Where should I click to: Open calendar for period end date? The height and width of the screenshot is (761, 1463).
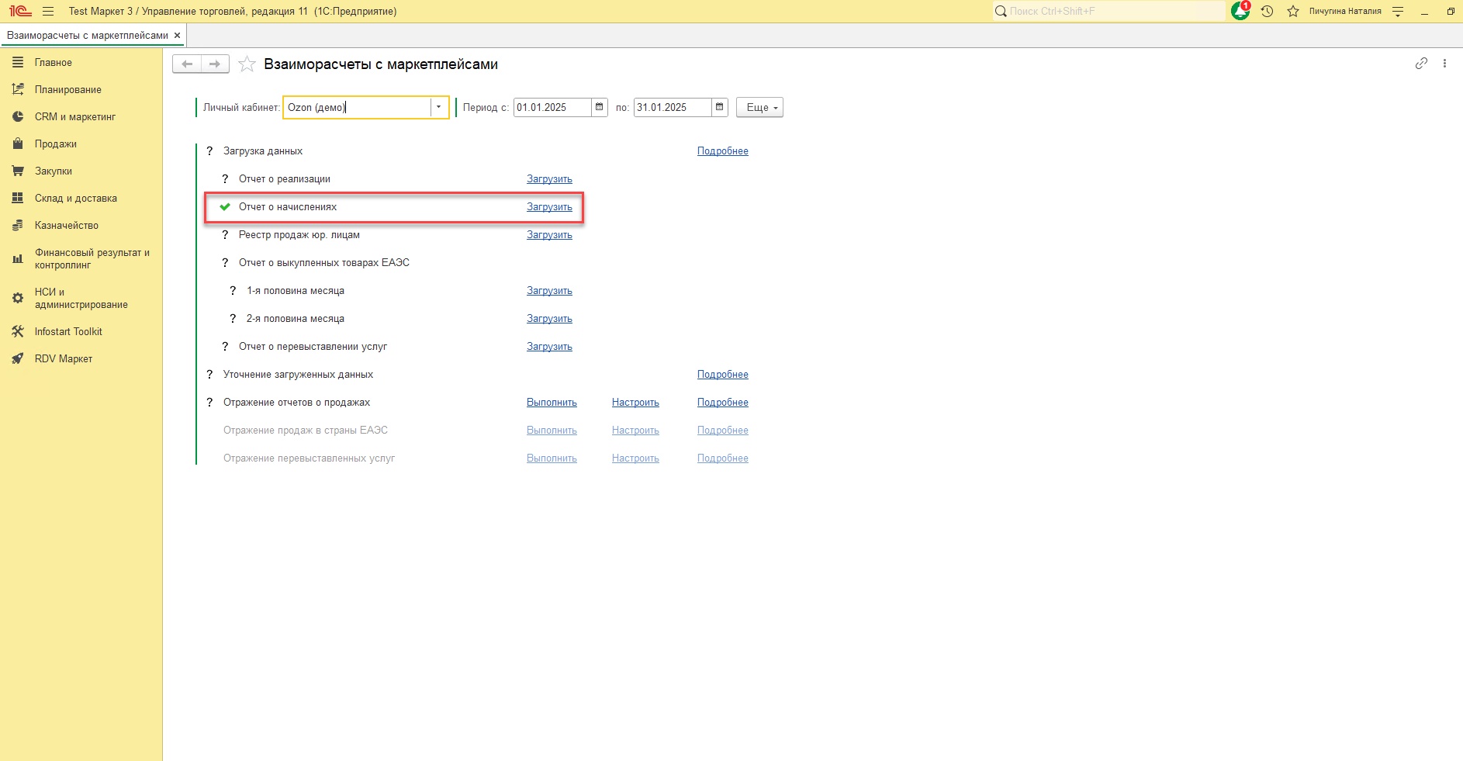pos(719,107)
